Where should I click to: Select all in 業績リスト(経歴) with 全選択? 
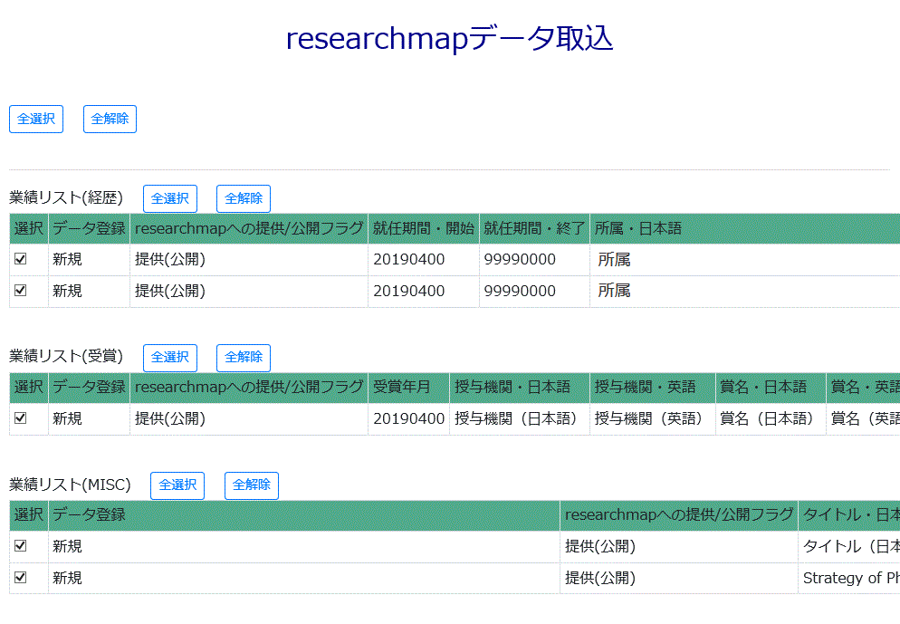point(170,198)
